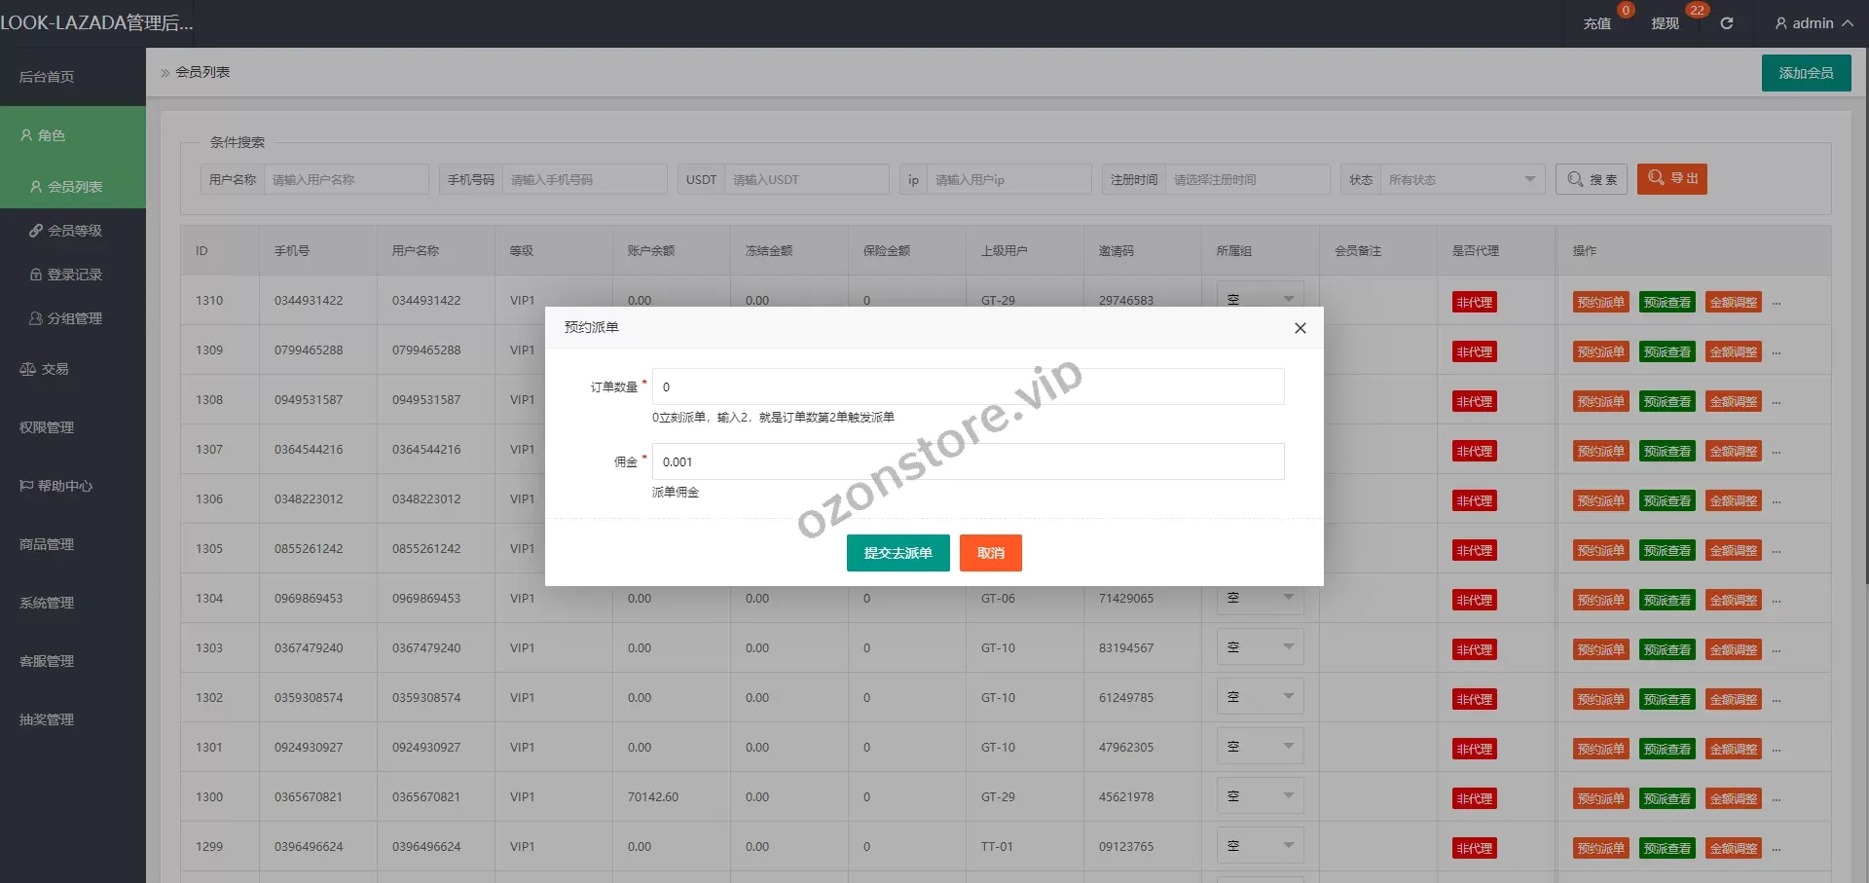Click the 充值 notification badge item
The height and width of the screenshot is (883, 1869).
1596,23
